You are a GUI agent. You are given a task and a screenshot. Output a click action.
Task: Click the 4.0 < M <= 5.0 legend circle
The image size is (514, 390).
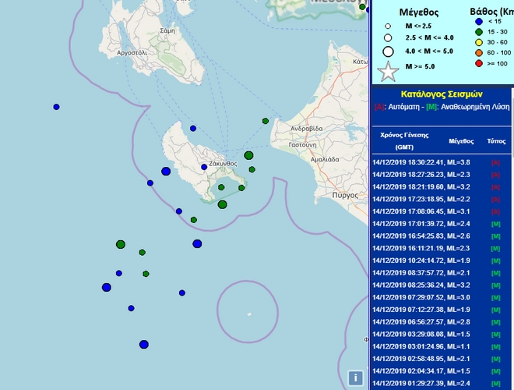click(x=388, y=51)
